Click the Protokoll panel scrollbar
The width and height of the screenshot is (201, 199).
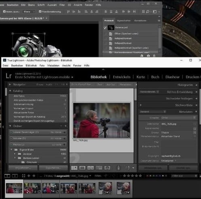(160, 38)
